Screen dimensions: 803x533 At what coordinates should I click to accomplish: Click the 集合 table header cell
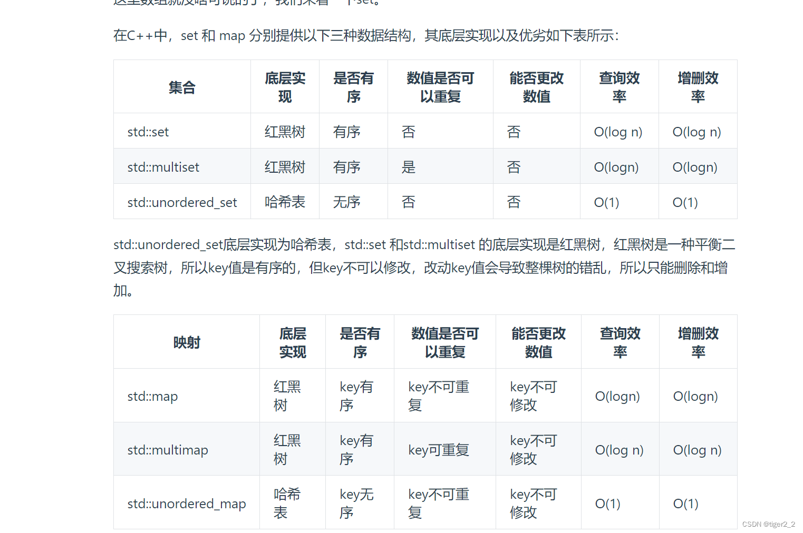(181, 86)
